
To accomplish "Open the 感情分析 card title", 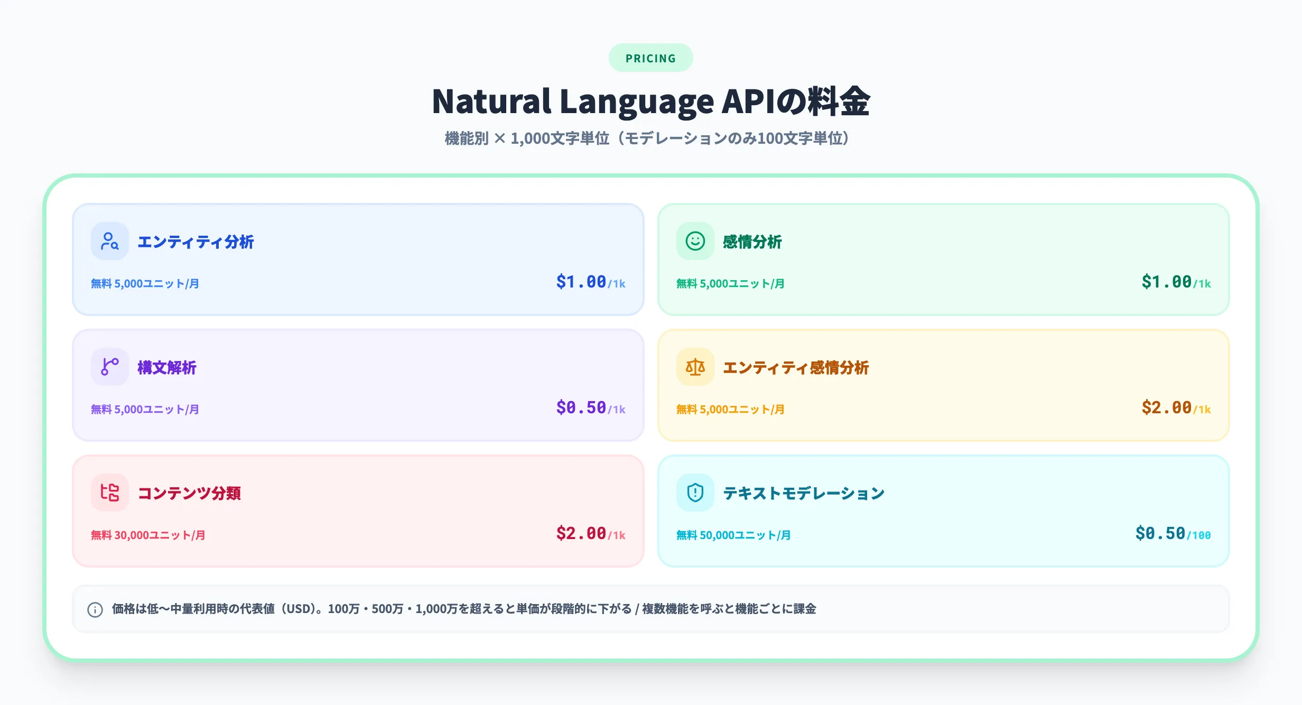I will 751,242.
